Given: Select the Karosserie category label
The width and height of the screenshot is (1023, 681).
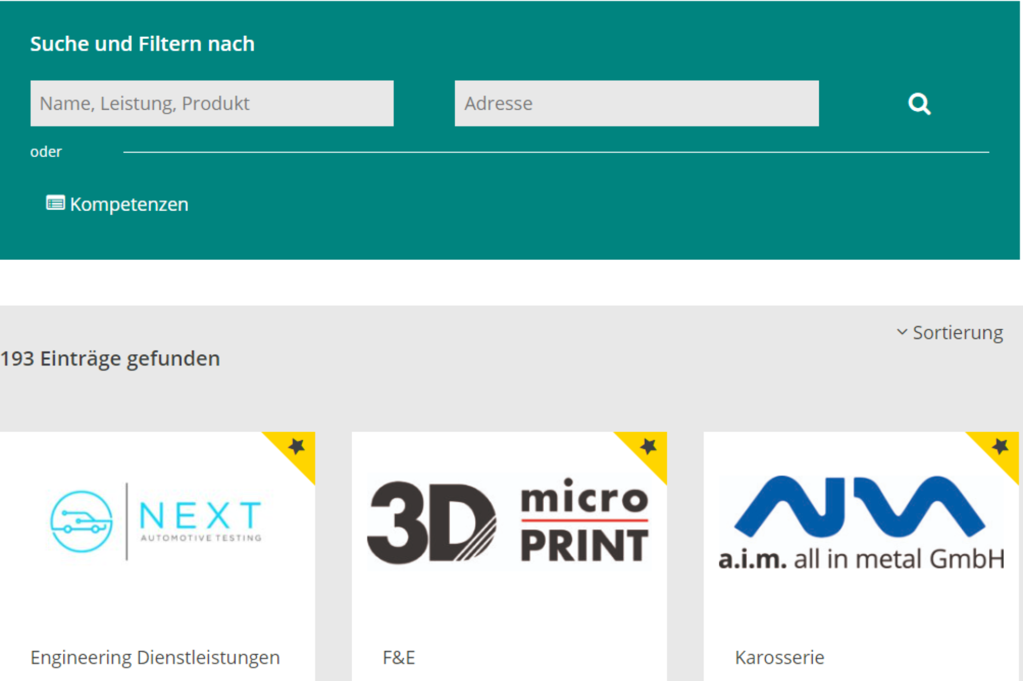Looking at the screenshot, I should [x=779, y=658].
